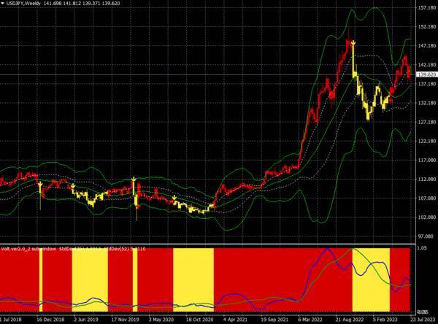Screen dimensions: 438x324
Task: Click the 5 Feb 2023 date label
Action: (x=385, y=320)
